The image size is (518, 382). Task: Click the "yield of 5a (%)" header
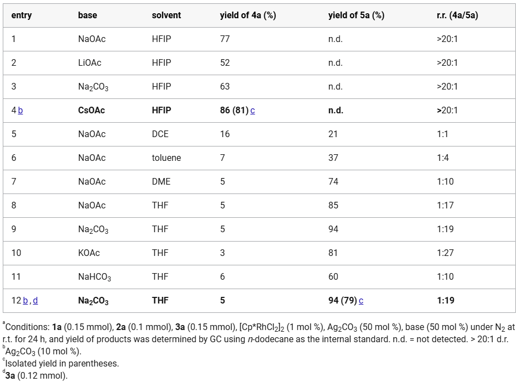(356, 15)
